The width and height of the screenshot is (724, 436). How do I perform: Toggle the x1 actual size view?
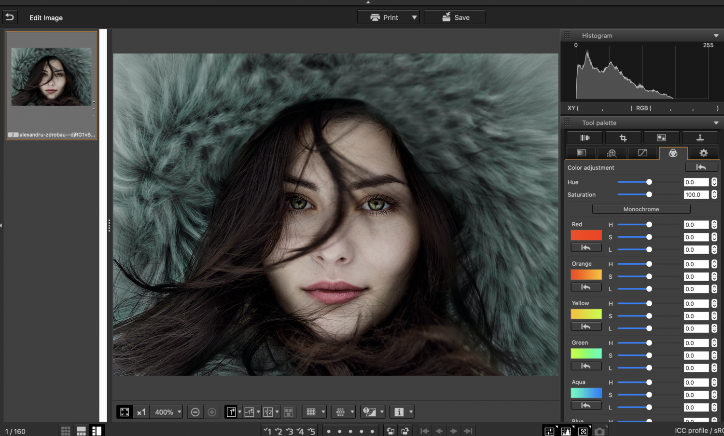[x=141, y=412]
